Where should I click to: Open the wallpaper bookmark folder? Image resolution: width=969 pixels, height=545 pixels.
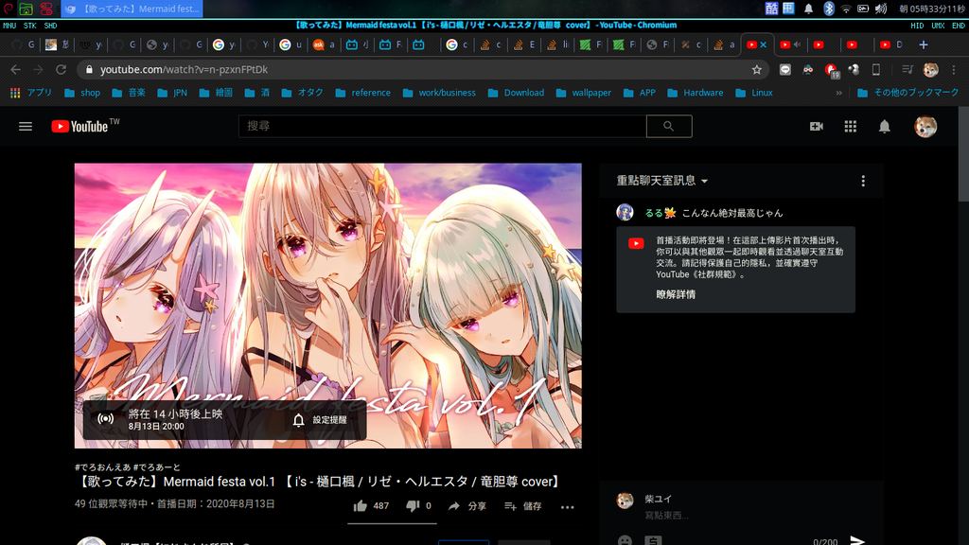pyautogui.click(x=583, y=93)
